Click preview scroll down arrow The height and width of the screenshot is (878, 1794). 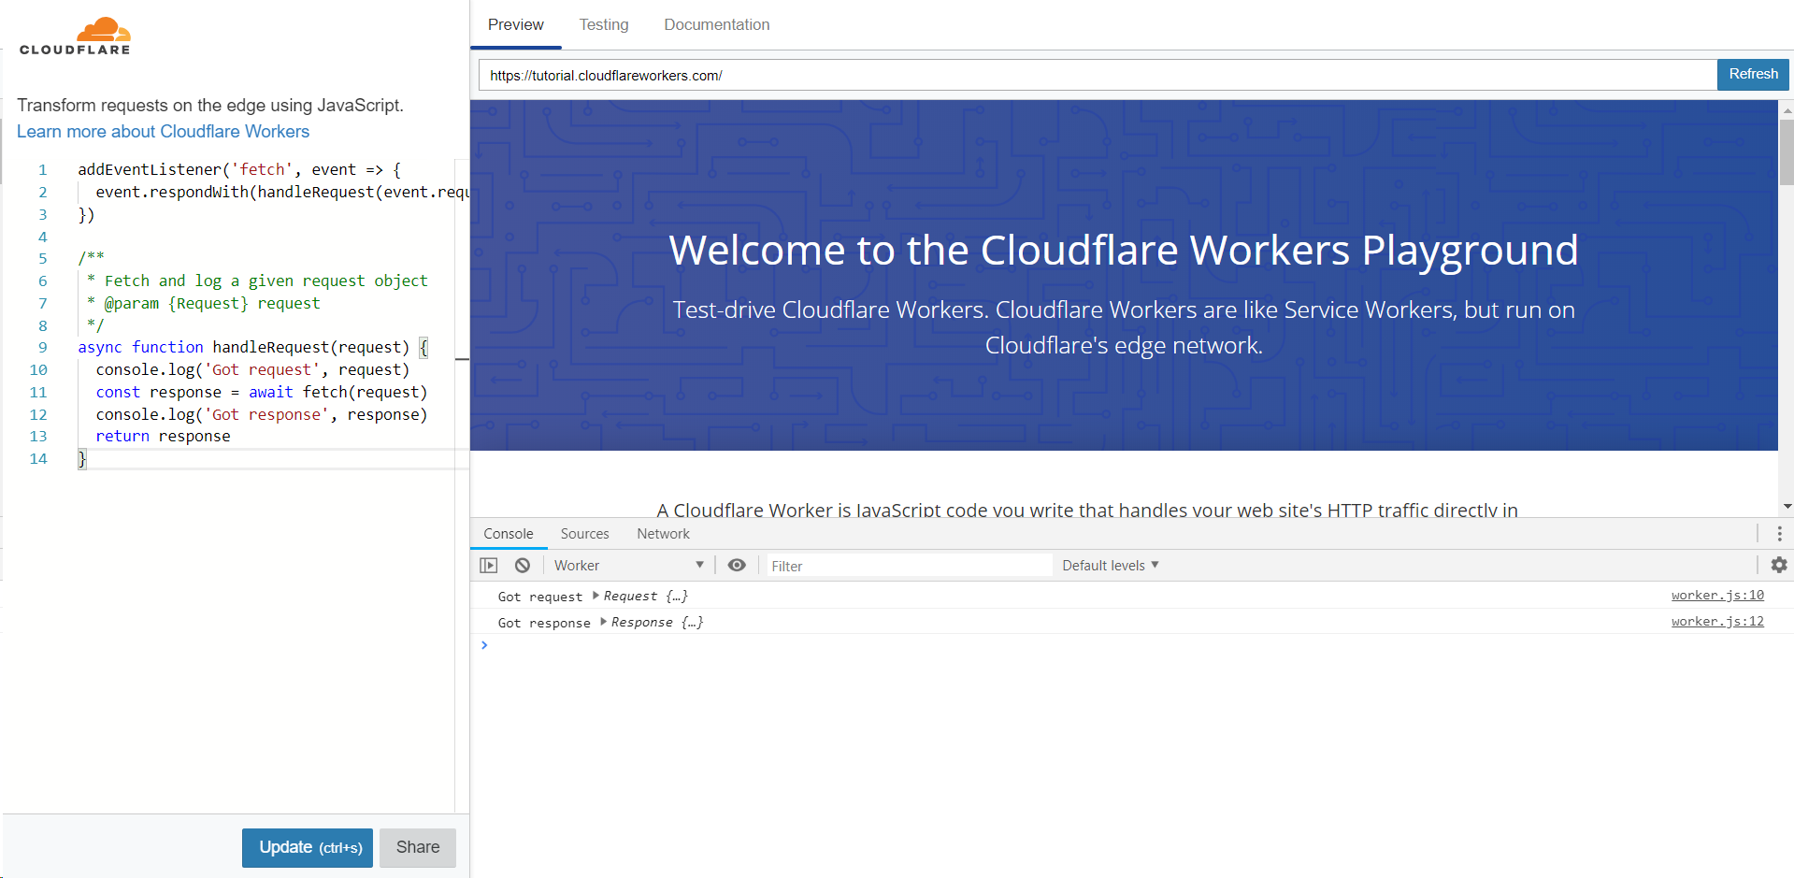tap(1787, 507)
